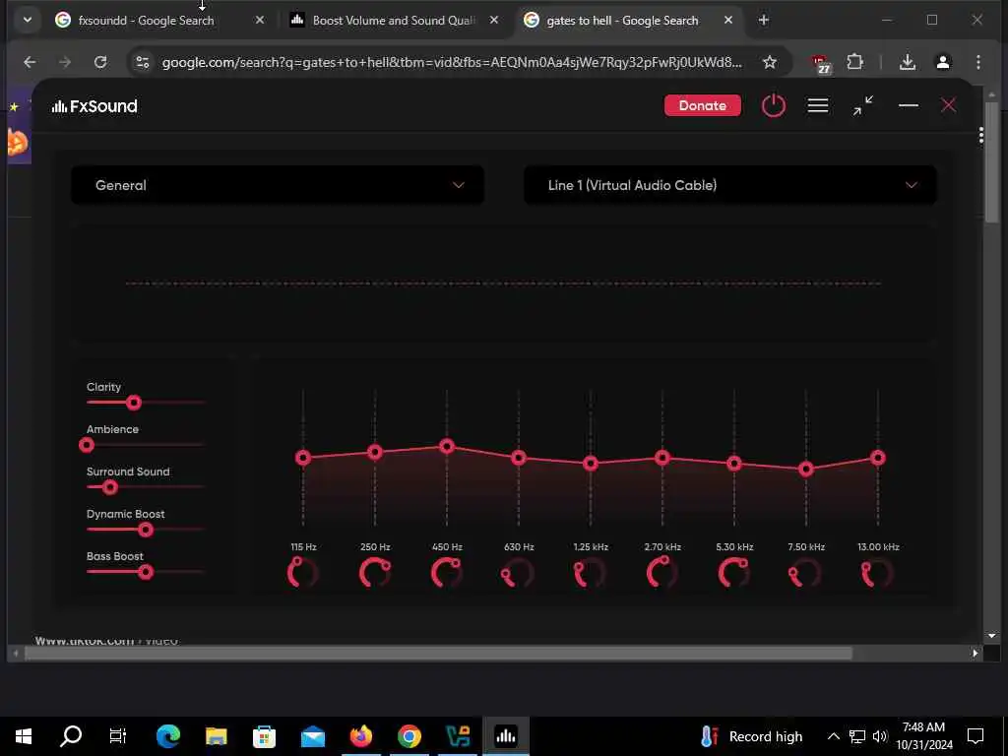This screenshot has width=1008, height=756.
Task: Click the Dynamic Boost slider handle
Action: click(146, 530)
